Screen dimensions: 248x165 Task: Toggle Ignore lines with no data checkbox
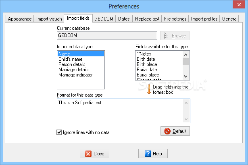59,132
